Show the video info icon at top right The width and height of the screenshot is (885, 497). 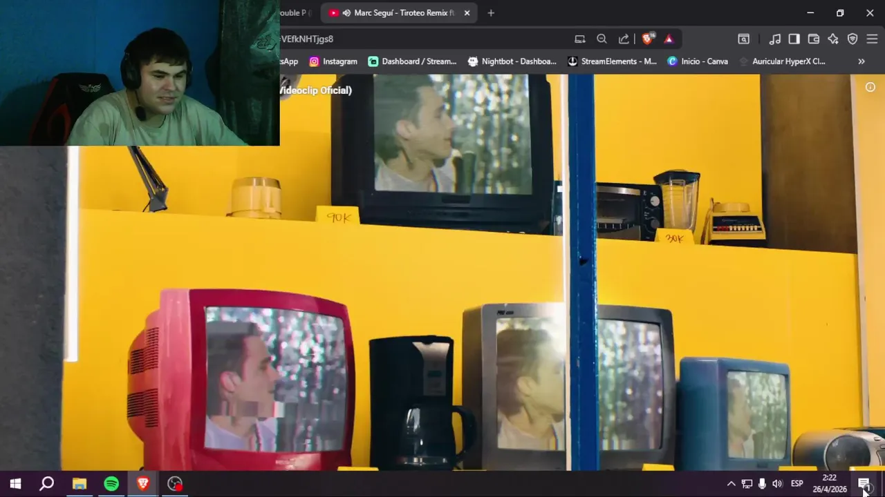tap(870, 87)
